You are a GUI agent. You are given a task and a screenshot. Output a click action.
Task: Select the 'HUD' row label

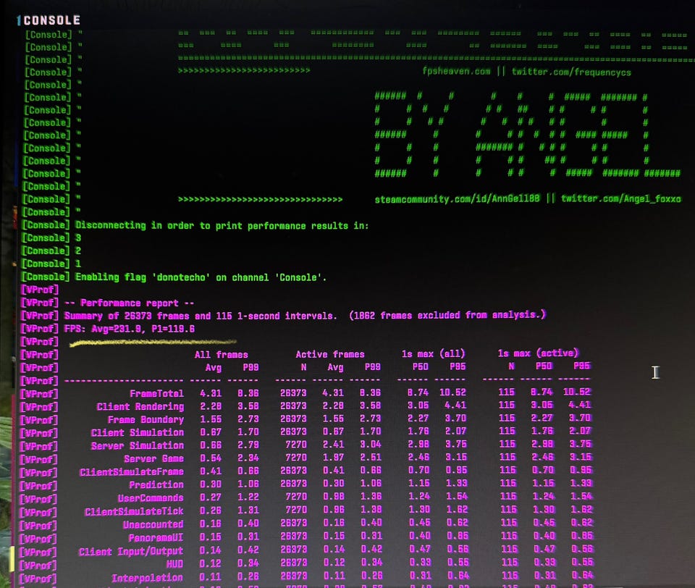coord(174,564)
